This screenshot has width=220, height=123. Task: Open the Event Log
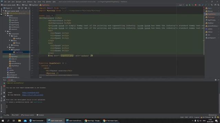pyautogui.click(x=213, y=115)
